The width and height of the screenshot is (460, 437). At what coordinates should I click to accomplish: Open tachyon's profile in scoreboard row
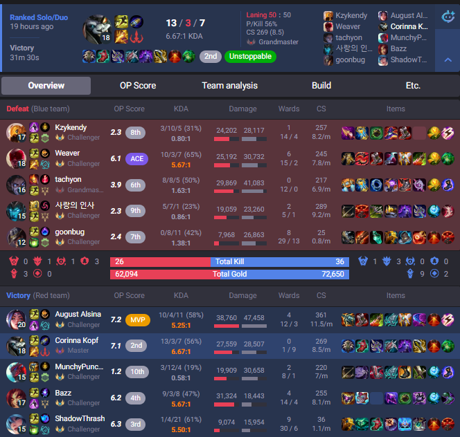68,179
